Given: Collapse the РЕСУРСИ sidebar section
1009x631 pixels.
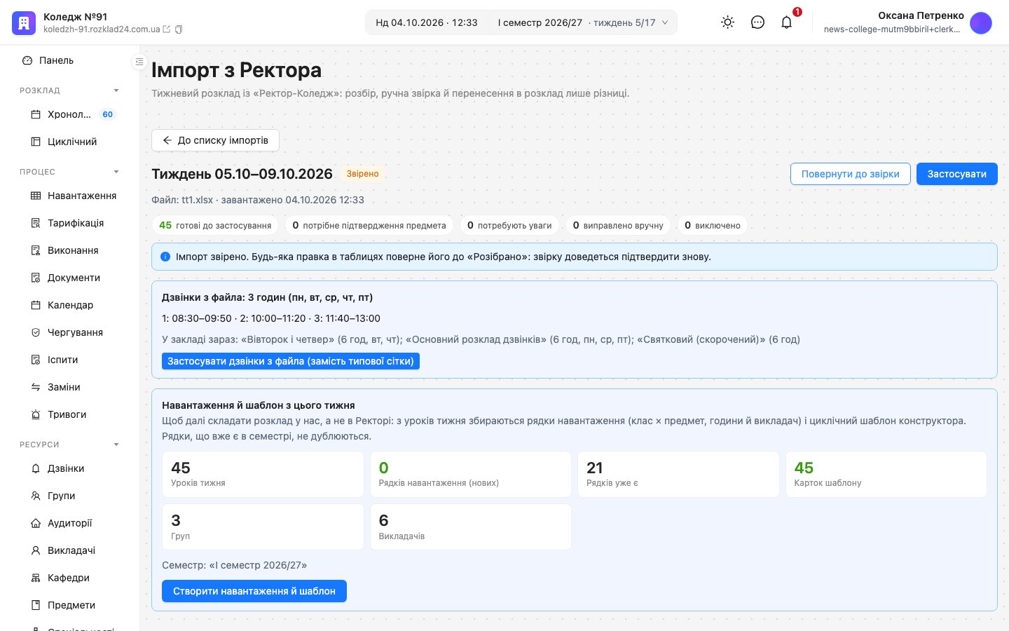Looking at the screenshot, I should point(116,445).
